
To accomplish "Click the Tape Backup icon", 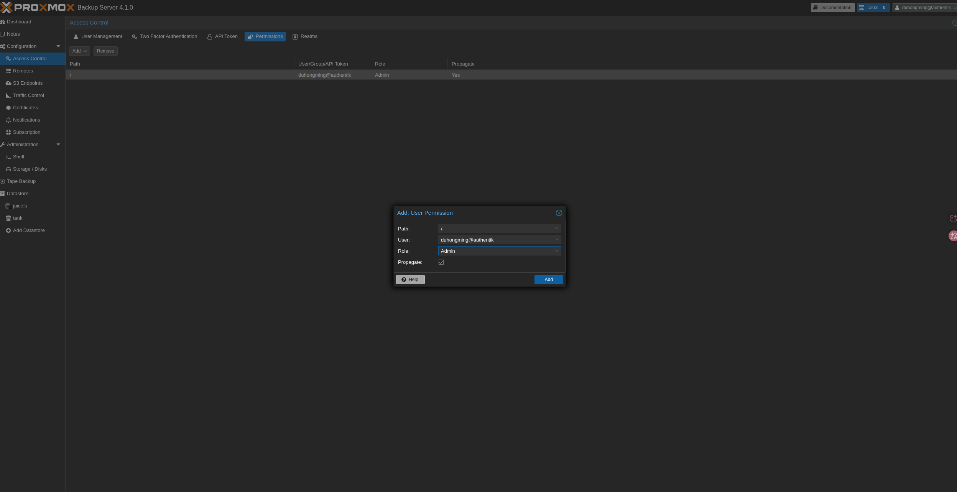I will pos(3,181).
